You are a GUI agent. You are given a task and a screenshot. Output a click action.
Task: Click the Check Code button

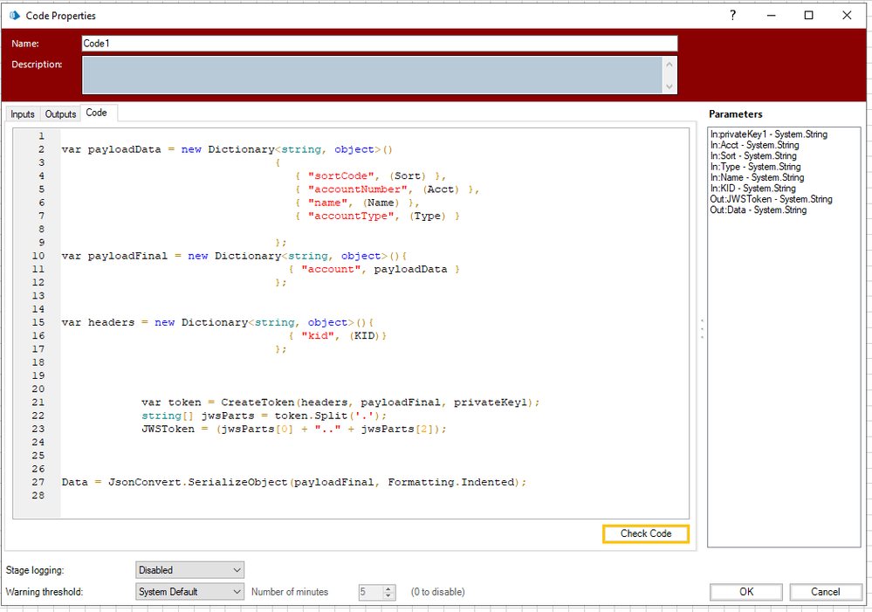click(x=645, y=533)
